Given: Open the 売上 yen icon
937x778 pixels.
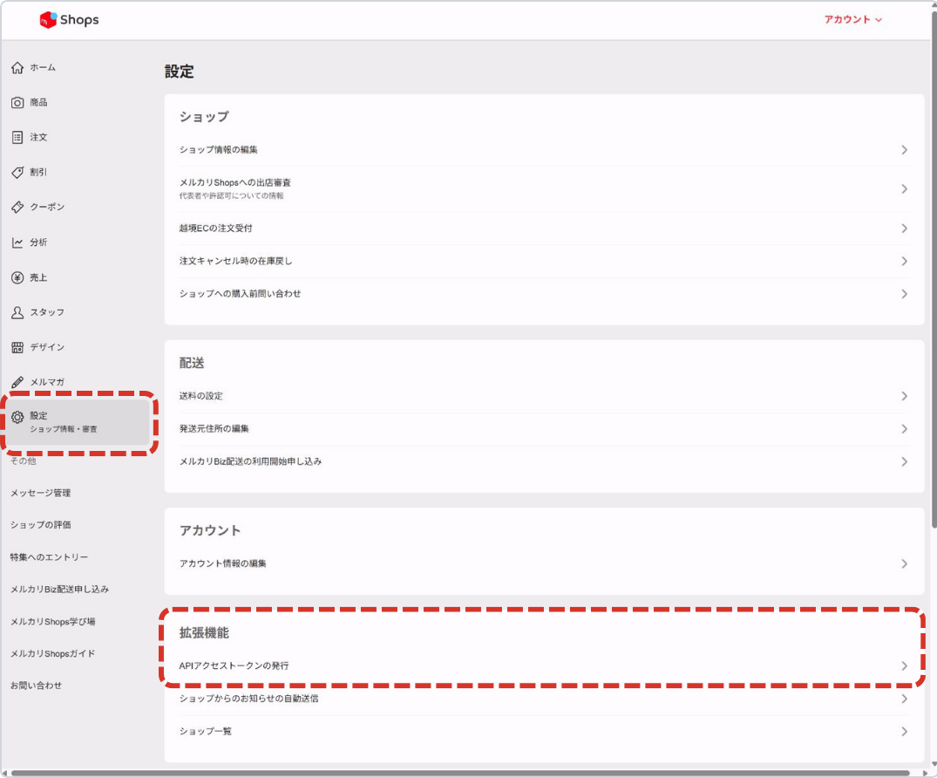Looking at the screenshot, I should [17, 277].
